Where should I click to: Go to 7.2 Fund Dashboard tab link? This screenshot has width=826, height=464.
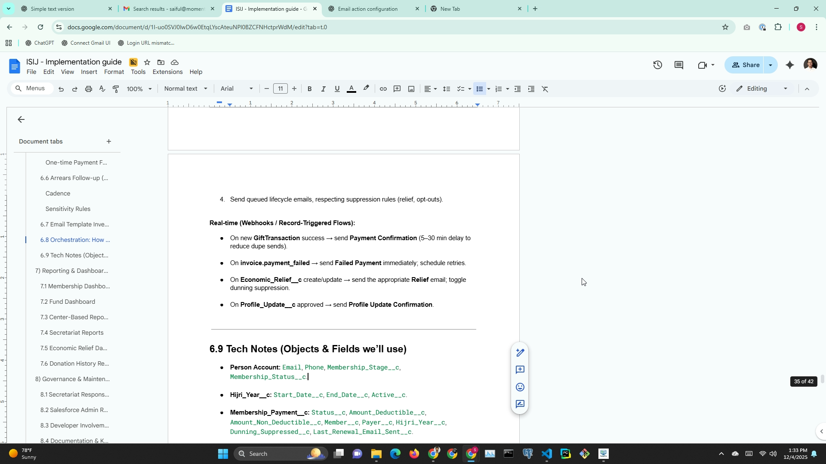click(68, 302)
